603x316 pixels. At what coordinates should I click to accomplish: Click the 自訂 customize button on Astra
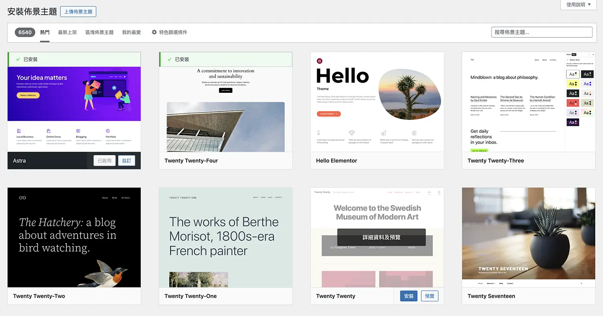(x=127, y=161)
